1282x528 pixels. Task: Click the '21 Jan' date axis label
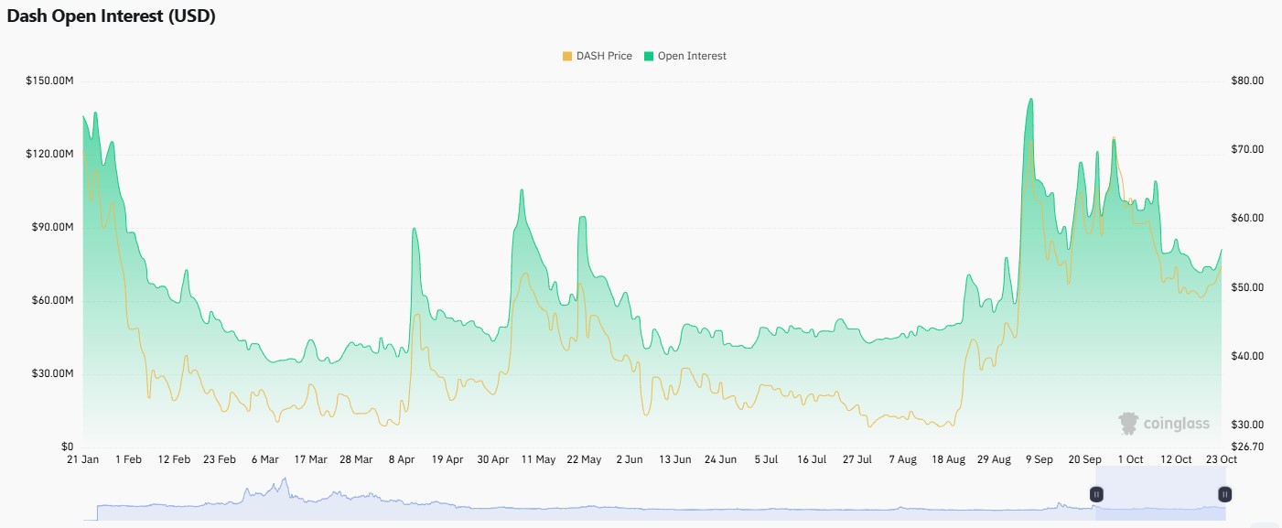pos(83,459)
